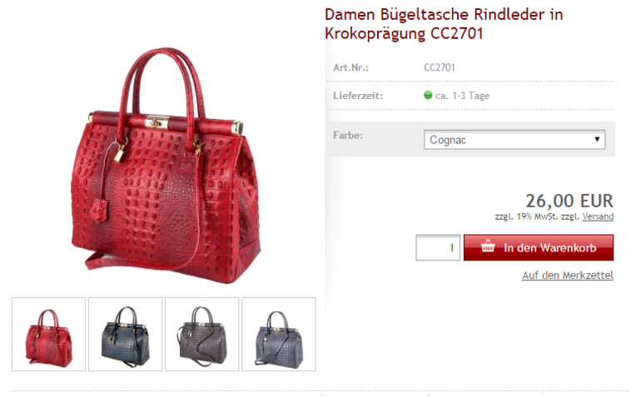
Task: Click the zzgl. 19% MwSt. tax note
Action: [x=527, y=216]
